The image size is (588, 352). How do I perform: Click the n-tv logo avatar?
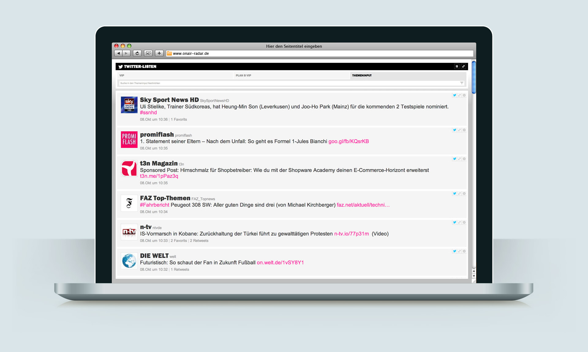coord(129,232)
